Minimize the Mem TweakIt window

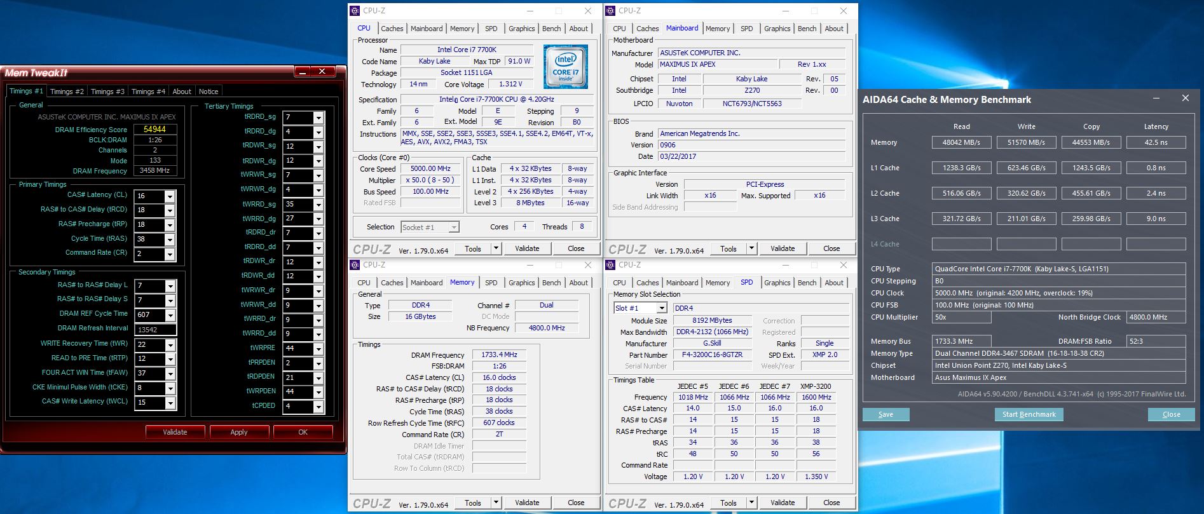pos(302,72)
